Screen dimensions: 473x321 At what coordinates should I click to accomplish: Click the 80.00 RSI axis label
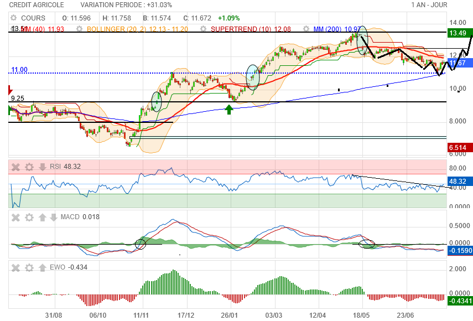(458, 168)
